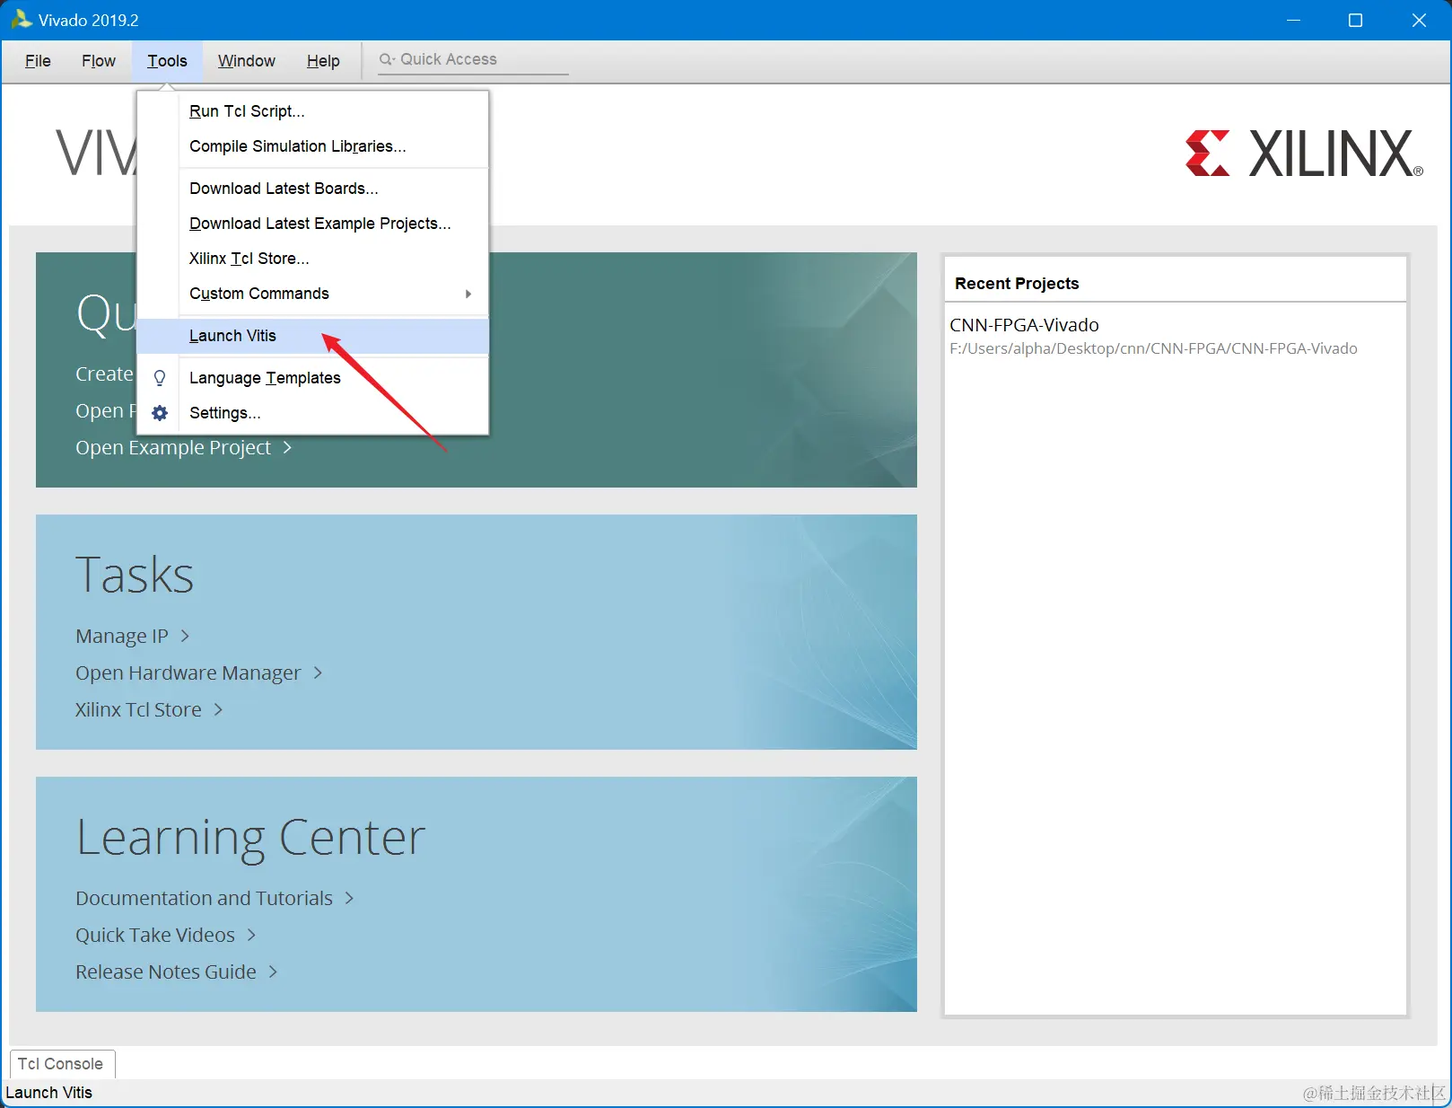This screenshot has width=1452, height=1108.
Task: Click chevron next to Open Example Project
Action: coord(287,447)
